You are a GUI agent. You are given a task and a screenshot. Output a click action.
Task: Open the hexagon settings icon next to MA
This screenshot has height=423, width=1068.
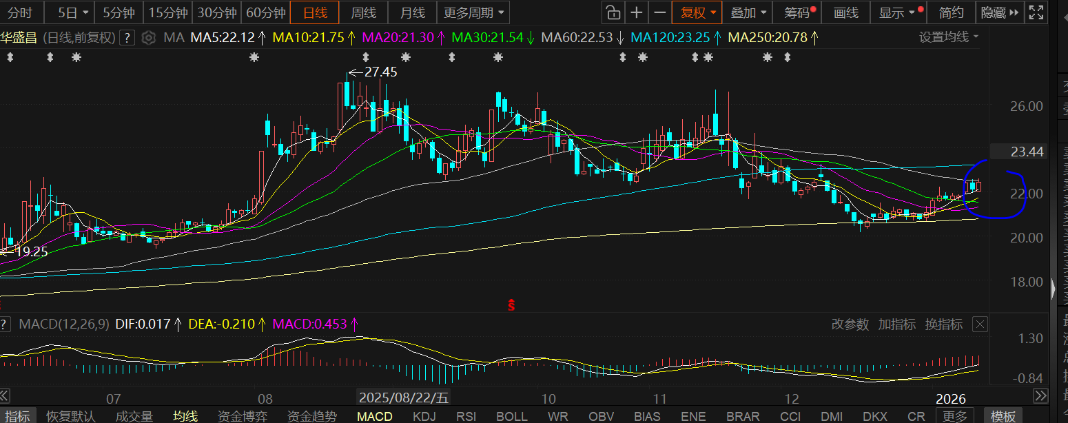(148, 38)
